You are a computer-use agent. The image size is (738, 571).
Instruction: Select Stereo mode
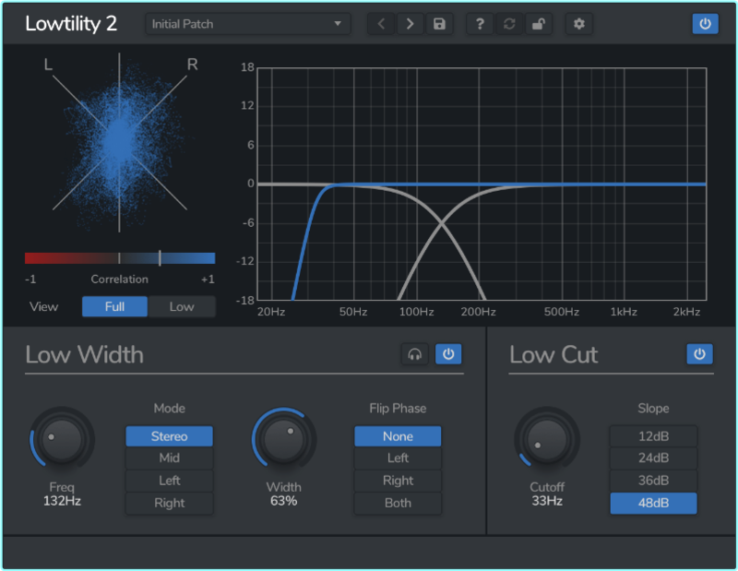pos(170,436)
